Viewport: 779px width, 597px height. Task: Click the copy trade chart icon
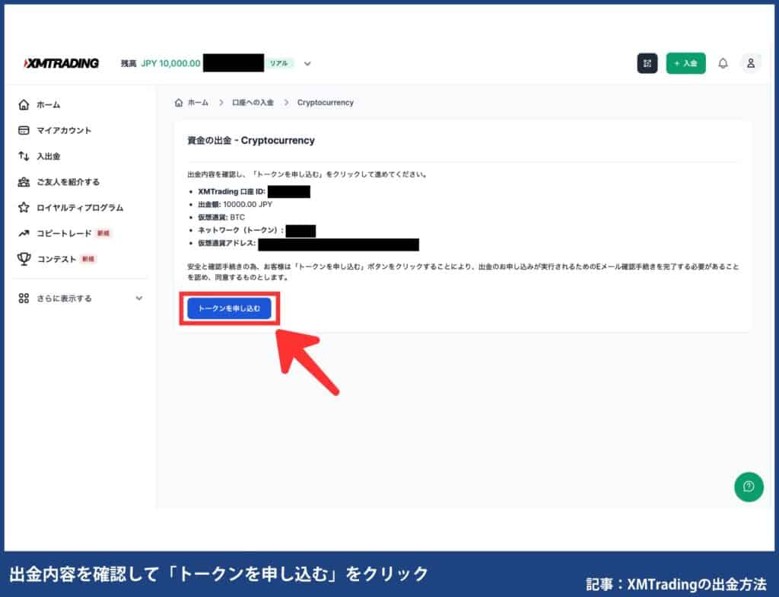tap(24, 233)
